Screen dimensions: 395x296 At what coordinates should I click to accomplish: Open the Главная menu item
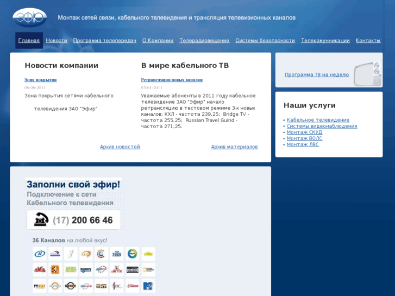pyautogui.click(x=29, y=40)
